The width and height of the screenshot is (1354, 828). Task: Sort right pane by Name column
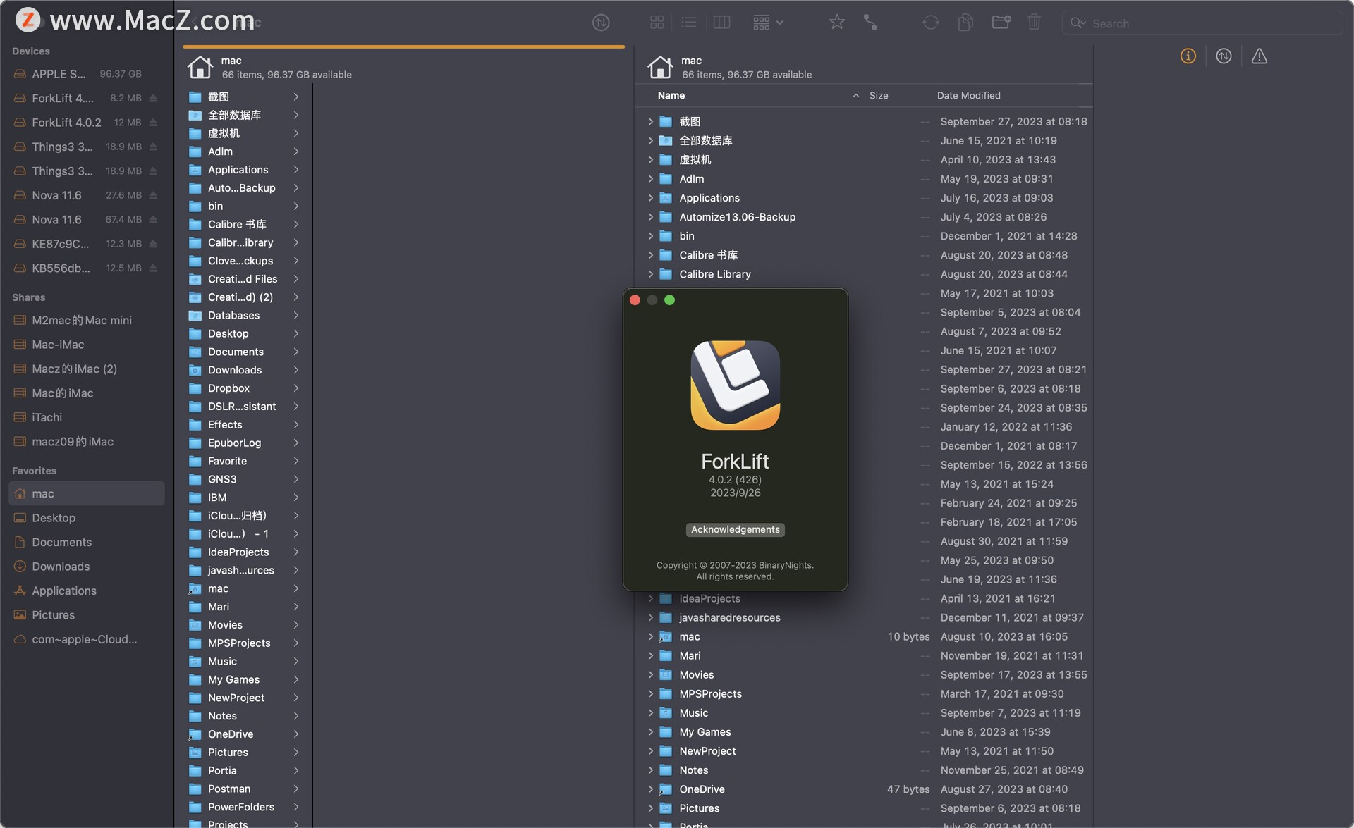[x=671, y=96]
